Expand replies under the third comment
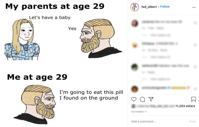The image size is (199, 127). [x=160, y=79]
